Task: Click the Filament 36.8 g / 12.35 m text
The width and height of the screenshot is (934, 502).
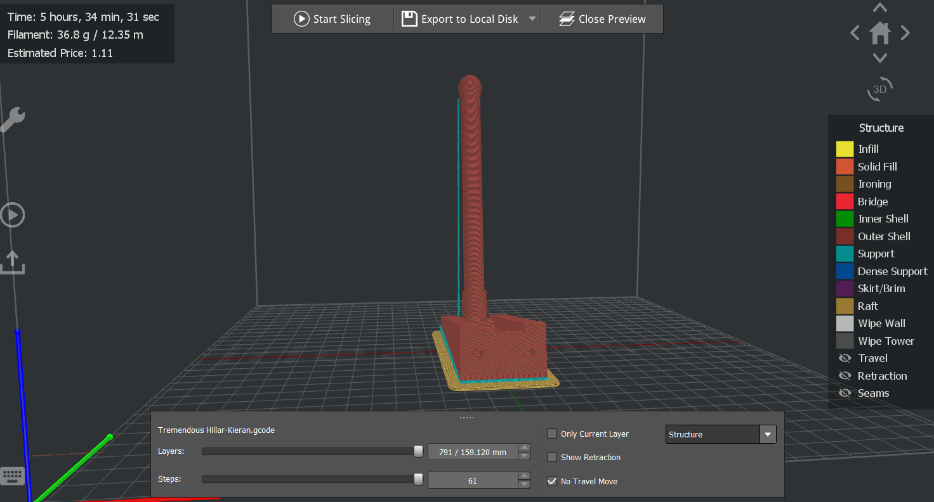Action: [76, 35]
